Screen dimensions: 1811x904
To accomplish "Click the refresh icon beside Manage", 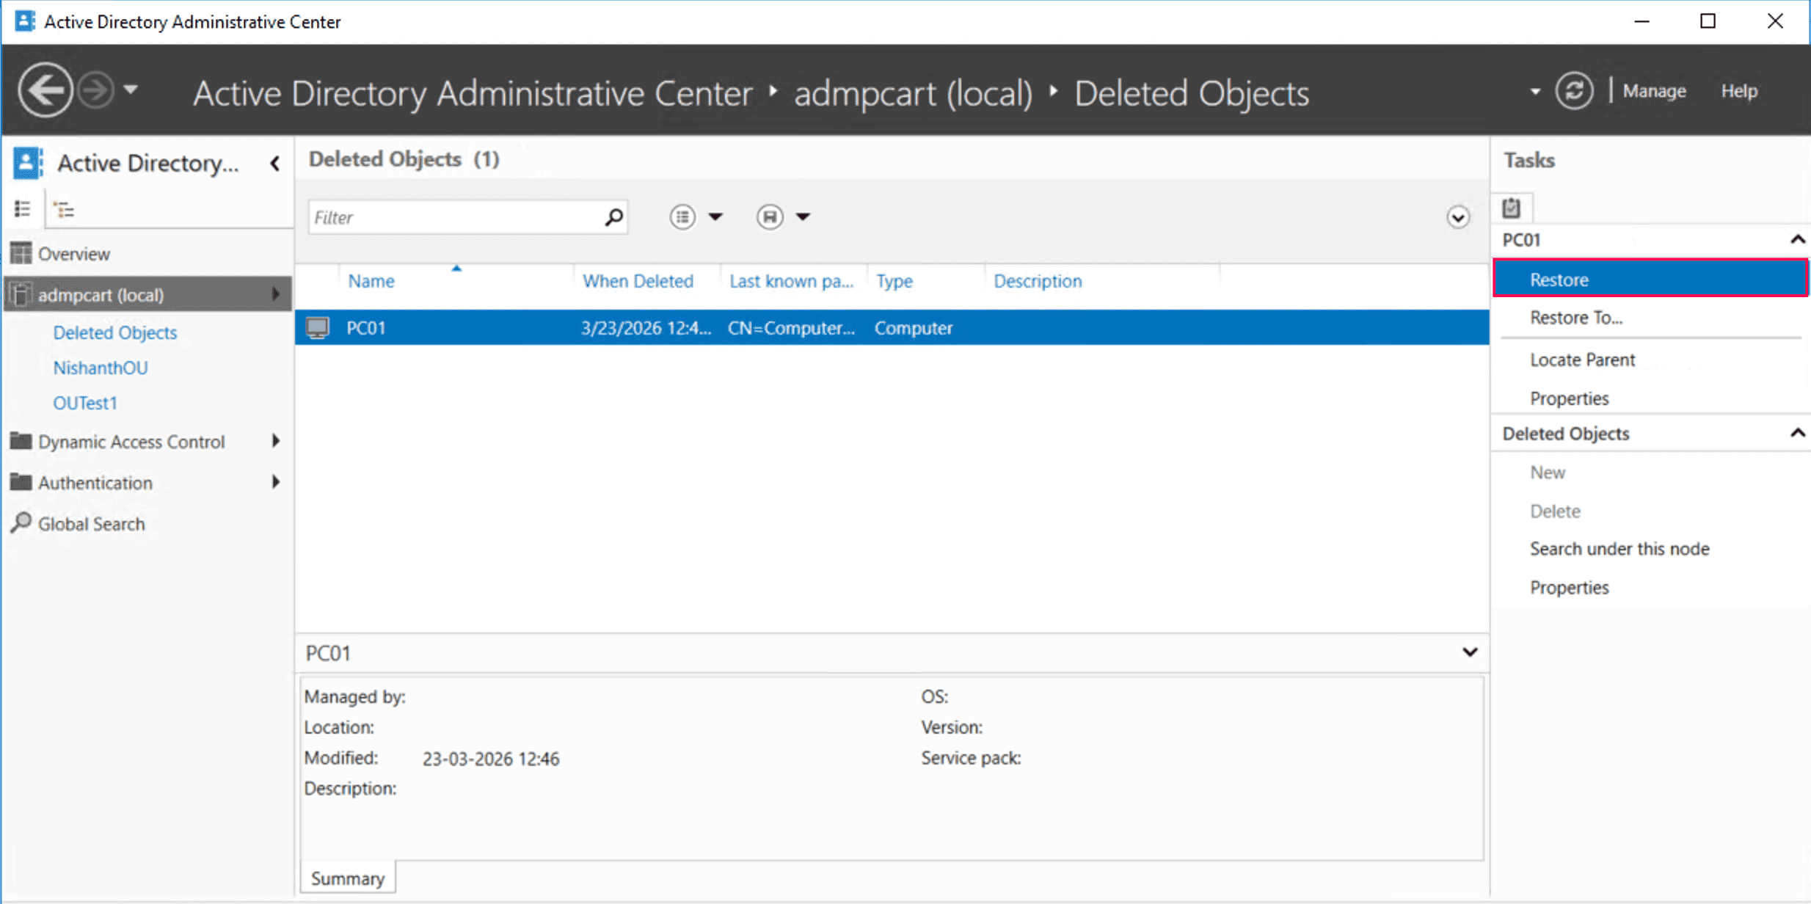I will (x=1573, y=91).
